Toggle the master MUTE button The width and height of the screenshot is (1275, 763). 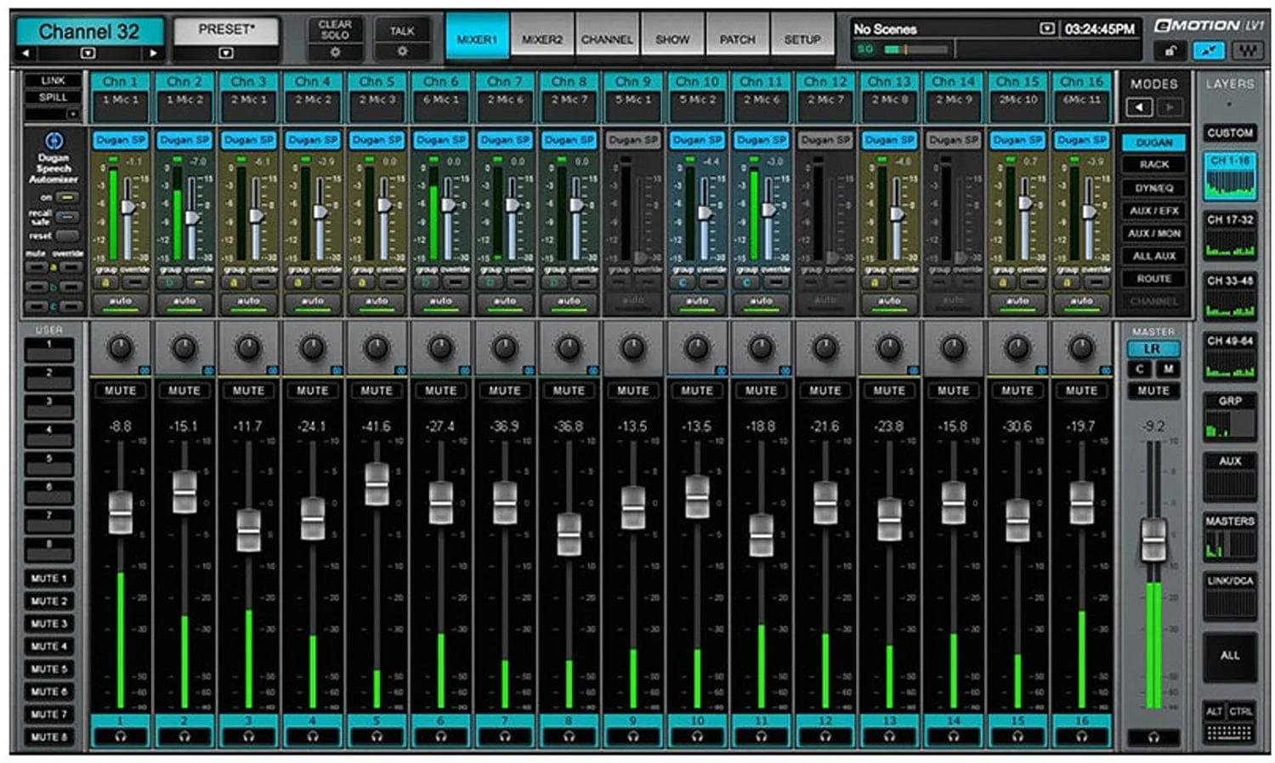pos(1153,391)
